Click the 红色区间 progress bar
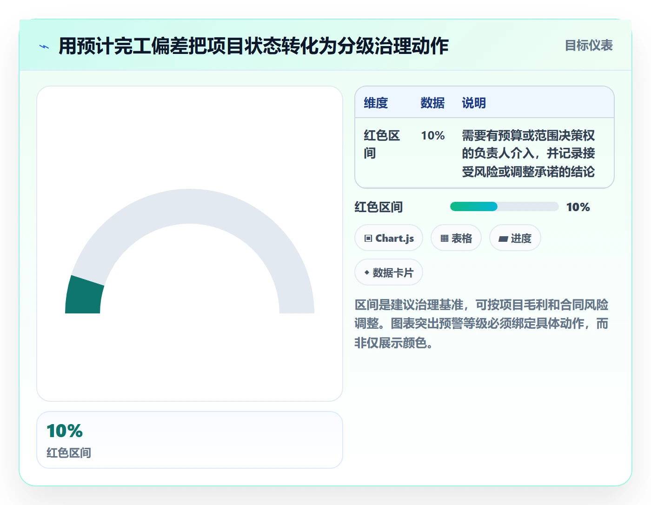Screen dimensions: 651x505 pos(505,207)
